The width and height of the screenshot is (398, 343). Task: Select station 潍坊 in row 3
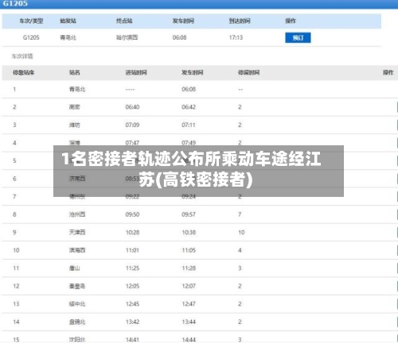[x=75, y=125]
